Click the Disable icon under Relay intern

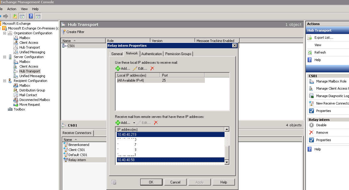(x=311, y=125)
